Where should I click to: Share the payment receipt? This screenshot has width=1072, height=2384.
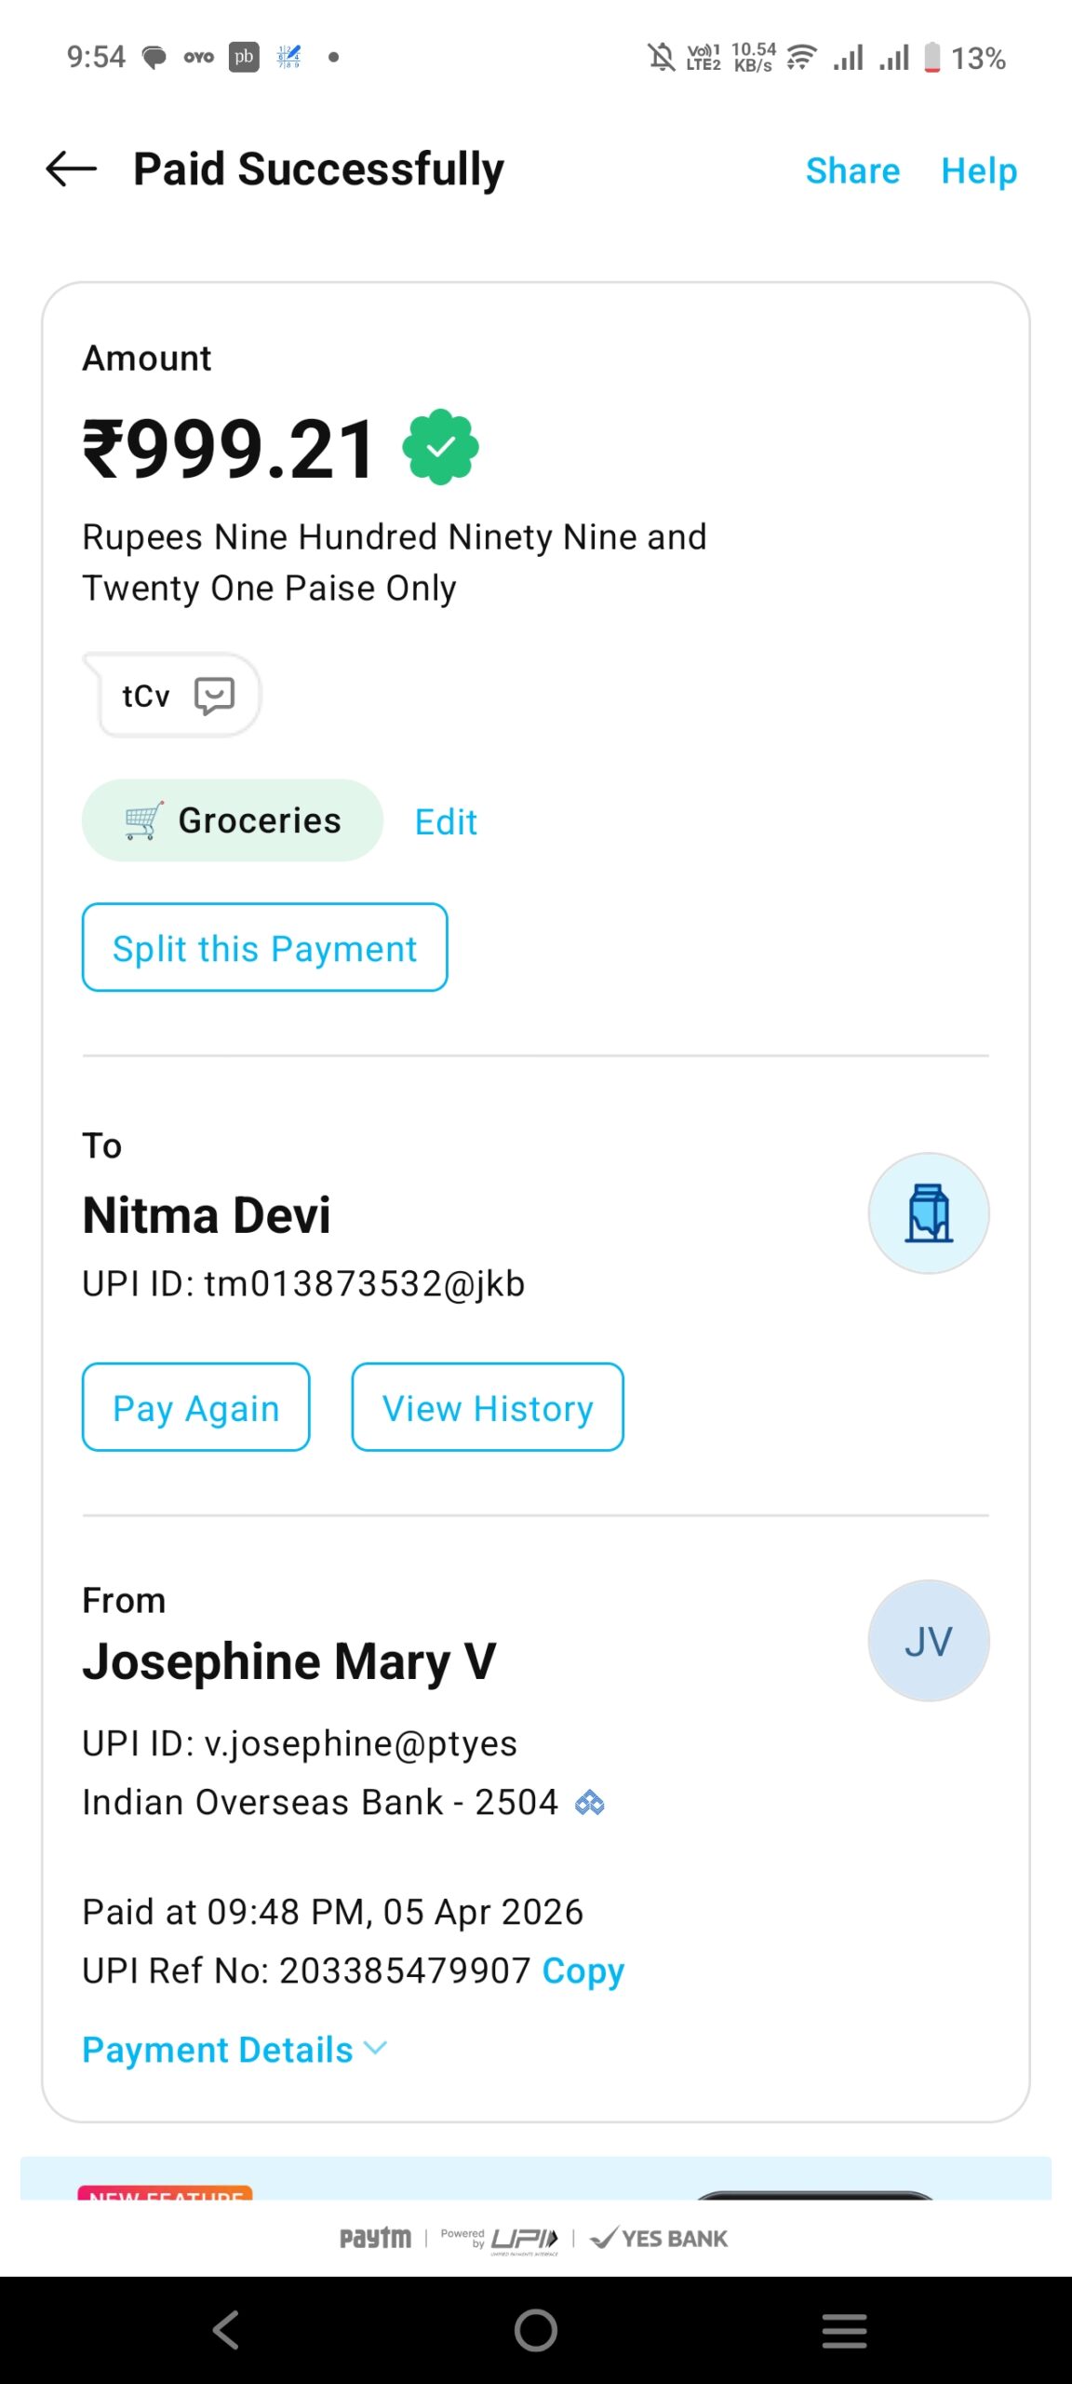point(852,170)
